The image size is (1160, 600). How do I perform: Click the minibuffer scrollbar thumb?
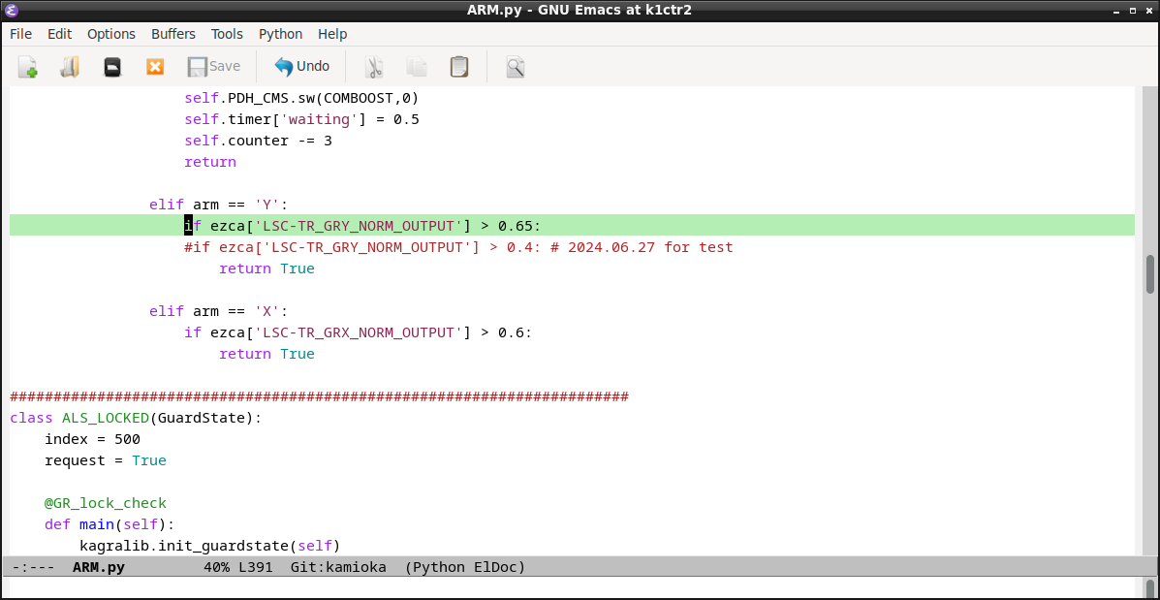point(1150,589)
